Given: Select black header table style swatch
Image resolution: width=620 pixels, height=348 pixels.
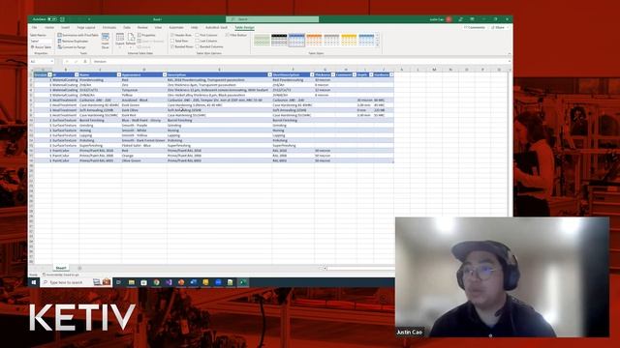Looking at the screenshot, I should click(279, 41).
